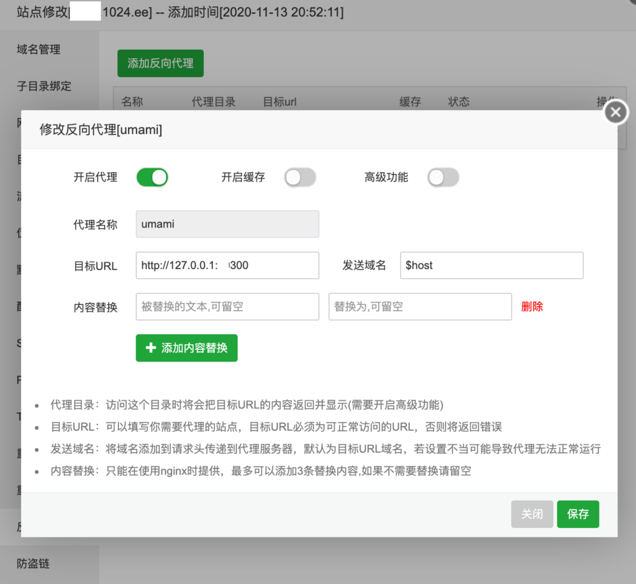This screenshot has width=636, height=584.
Task: Click the 目标url column header
Action: pyautogui.click(x=280, y=102)
